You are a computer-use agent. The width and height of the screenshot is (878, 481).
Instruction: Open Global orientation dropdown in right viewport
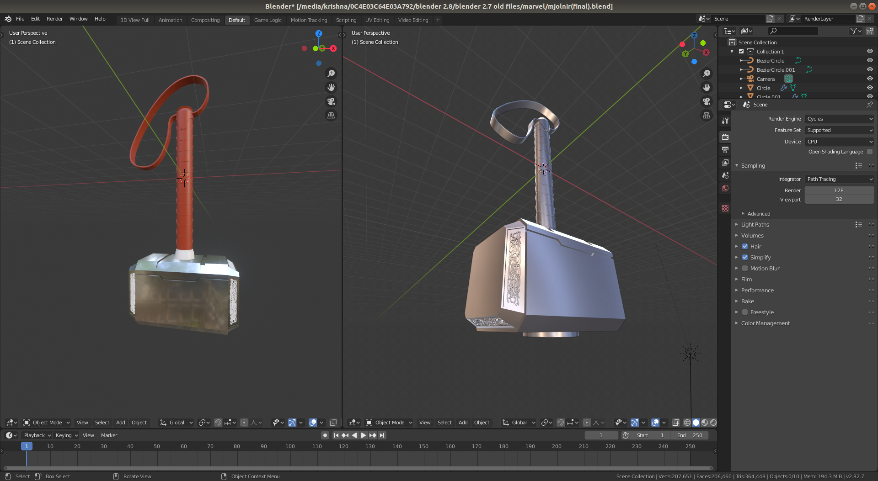pyautogui.click(x=519, y=423)
